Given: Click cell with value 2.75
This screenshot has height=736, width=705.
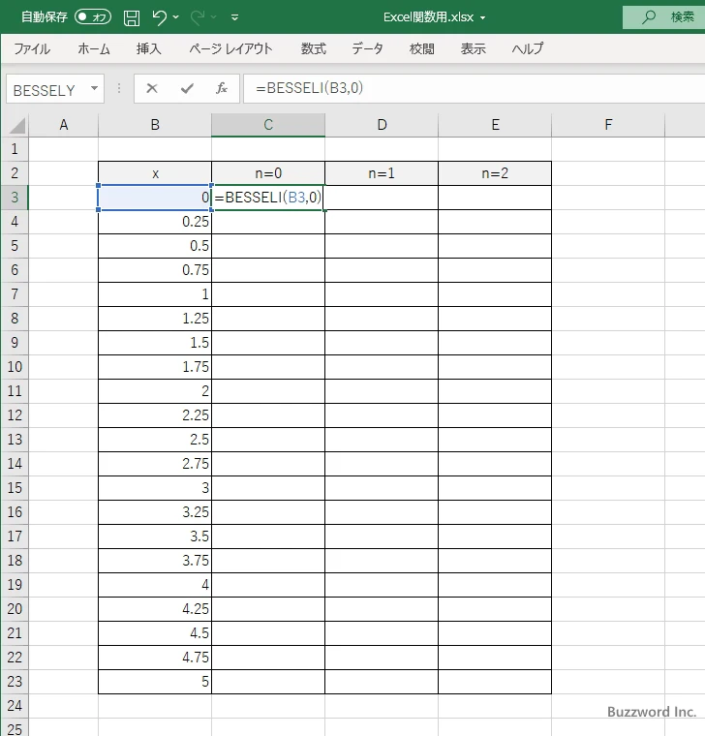Looking at the screenshot, I should [155, 463].
